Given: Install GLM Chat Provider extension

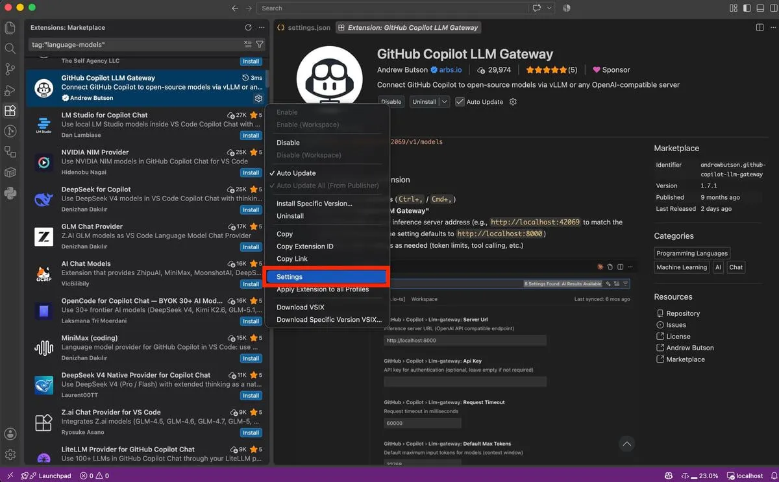Looking at the screenshot, I should (x=251, y=247).
